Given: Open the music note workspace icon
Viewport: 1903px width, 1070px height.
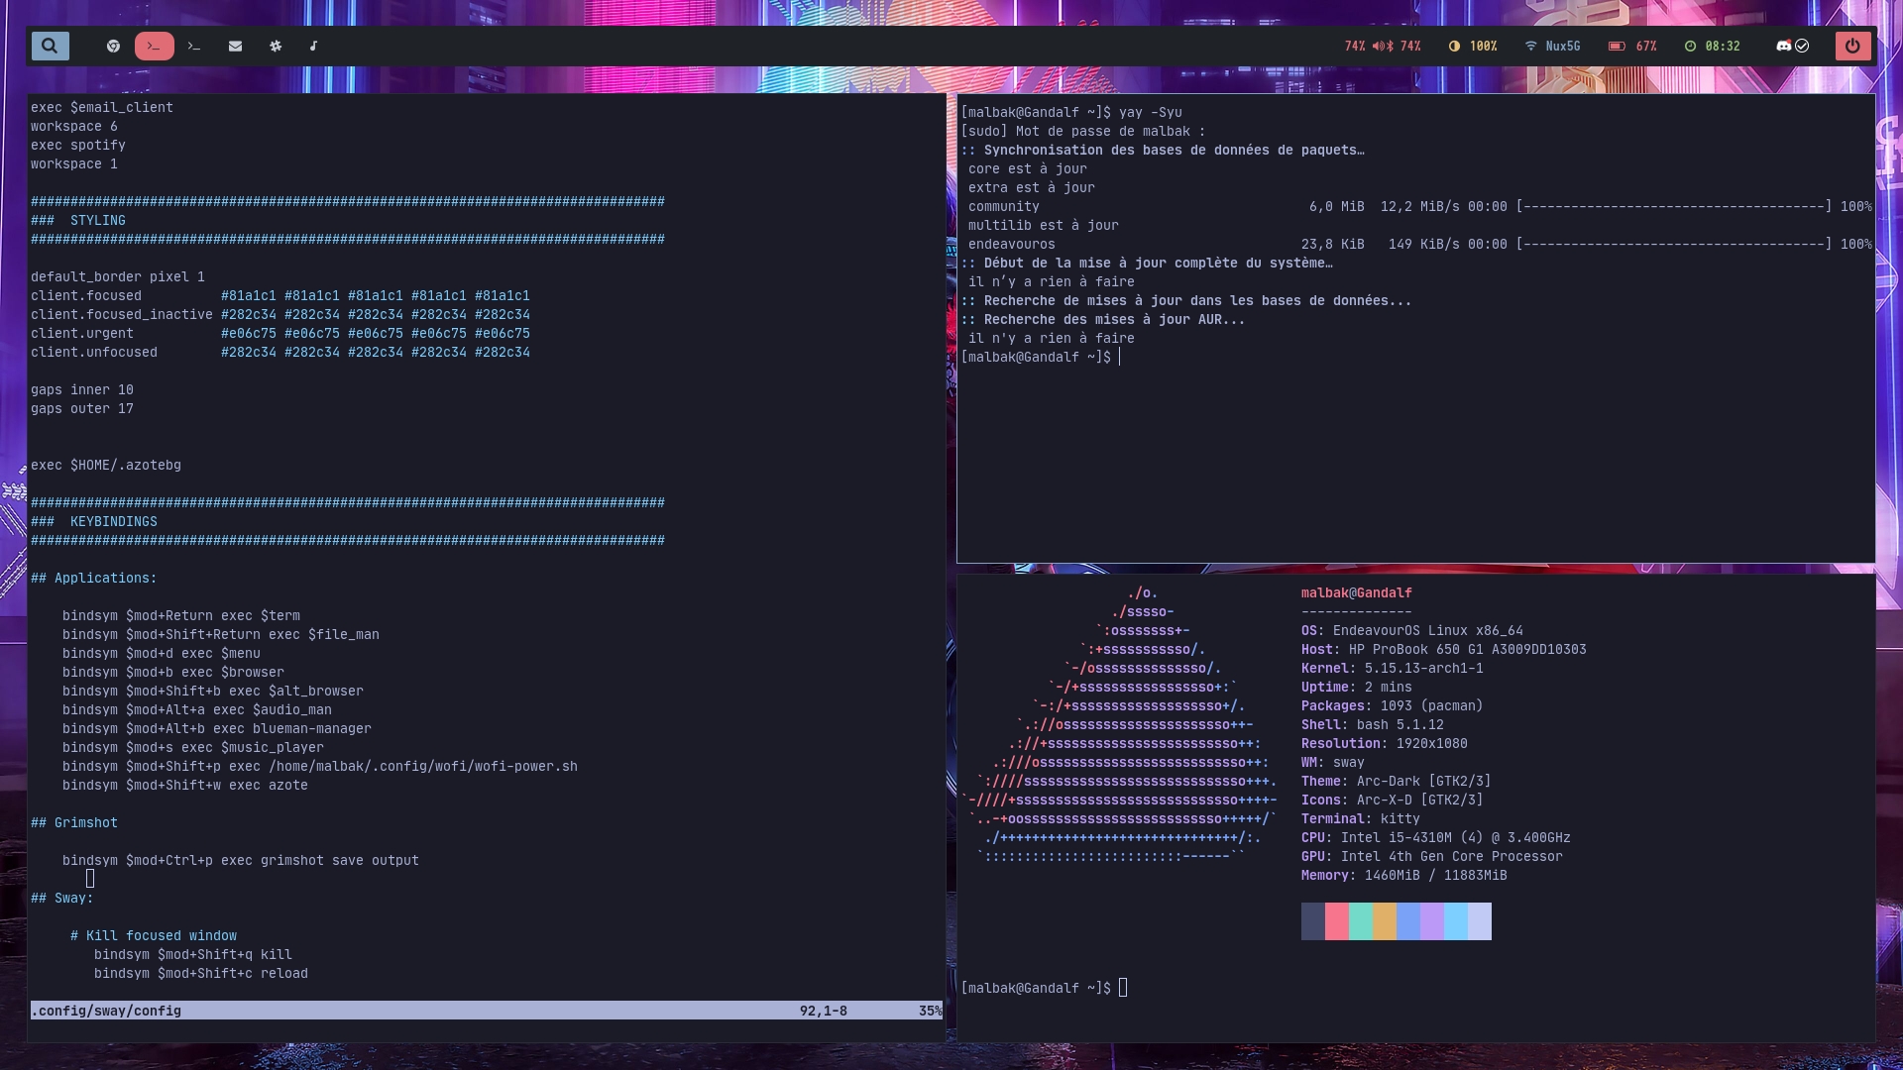Looking at the screenshot, I should [x=313, y=46].
